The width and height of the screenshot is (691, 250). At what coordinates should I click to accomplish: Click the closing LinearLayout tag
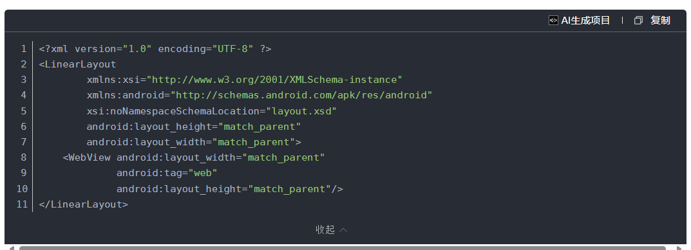point(84,204)
